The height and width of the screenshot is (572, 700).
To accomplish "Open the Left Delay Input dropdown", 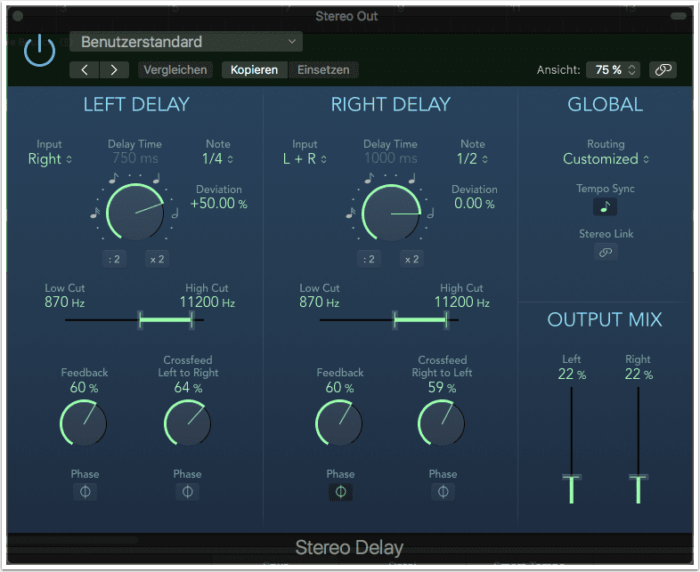I will tap(50, 159).
